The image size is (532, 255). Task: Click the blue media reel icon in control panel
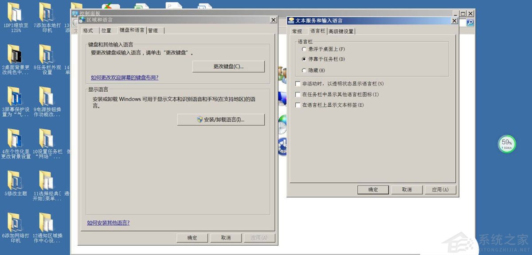(x=282, y=147)
